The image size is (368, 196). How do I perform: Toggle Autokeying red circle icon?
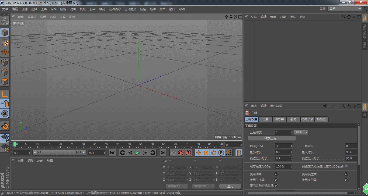tap(181, 153)
